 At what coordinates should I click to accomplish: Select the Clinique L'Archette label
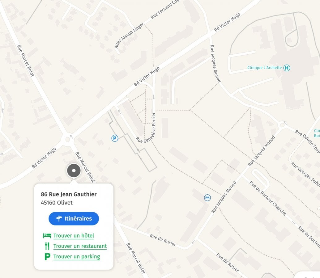[264, 68]
